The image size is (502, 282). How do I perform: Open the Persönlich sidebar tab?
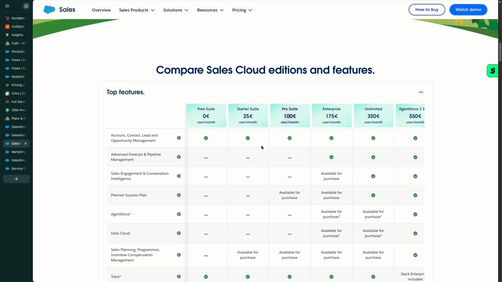(16, 52)
